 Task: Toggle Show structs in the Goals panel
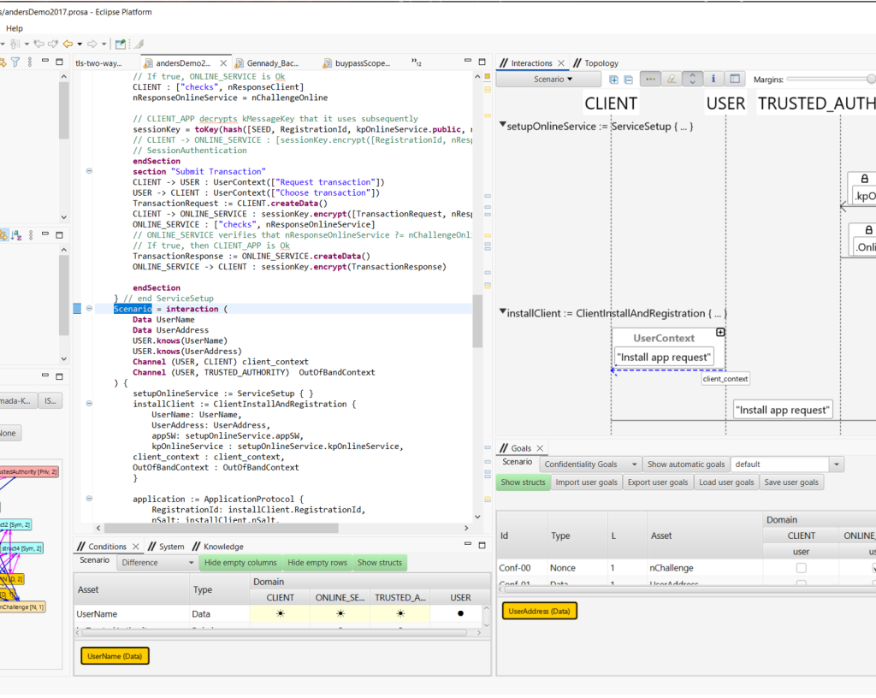click(x=523, y=482)
